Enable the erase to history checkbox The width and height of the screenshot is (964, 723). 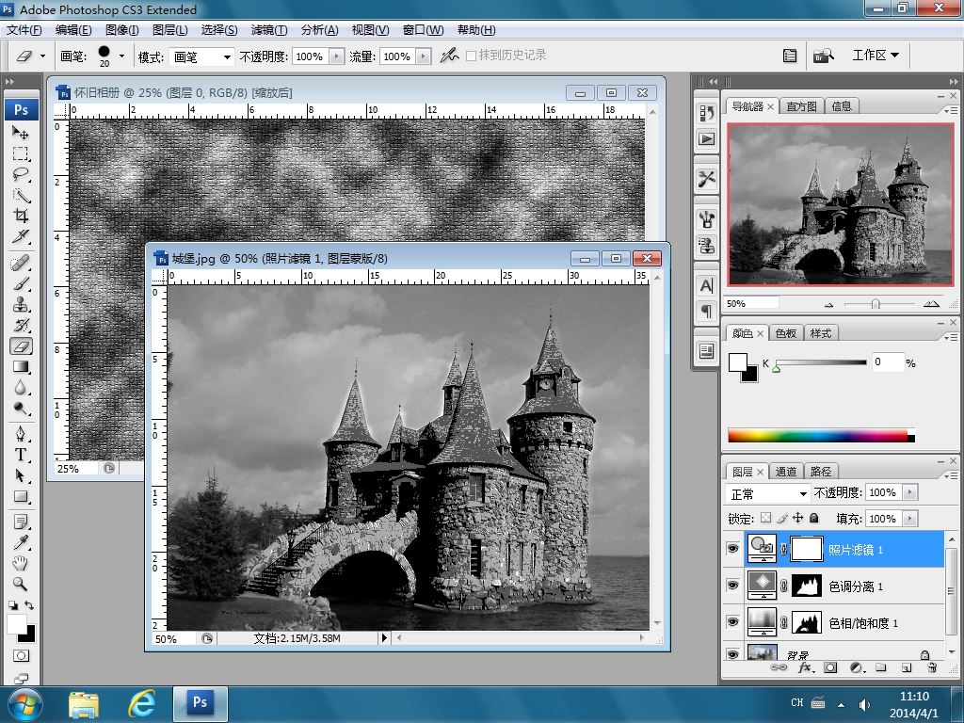(472, 56)
